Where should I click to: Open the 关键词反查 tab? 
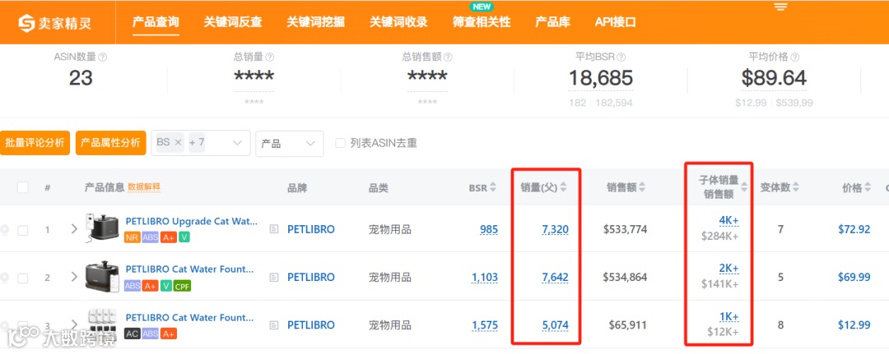tap(233, 23)
